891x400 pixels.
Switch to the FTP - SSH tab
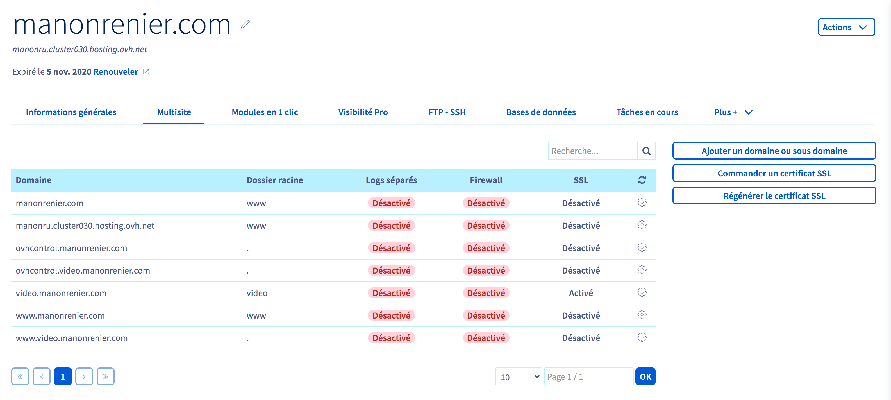447,112
